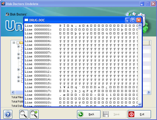
Task: Go Back using the green arrow button
Action: (x=89, y=114)
